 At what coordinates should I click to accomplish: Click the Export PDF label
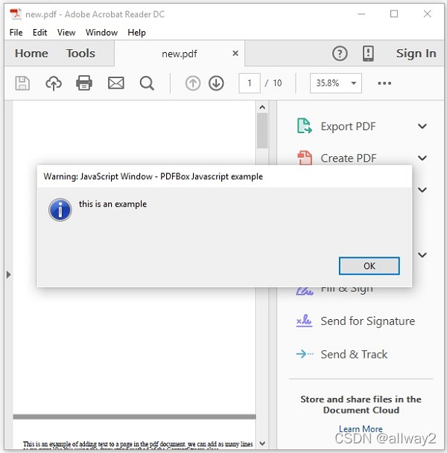coord(348,126)
